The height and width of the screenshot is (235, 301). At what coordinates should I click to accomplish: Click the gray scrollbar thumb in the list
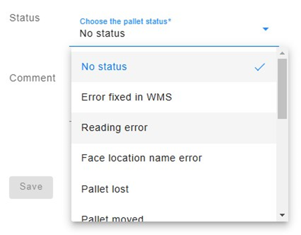(282, 89)
